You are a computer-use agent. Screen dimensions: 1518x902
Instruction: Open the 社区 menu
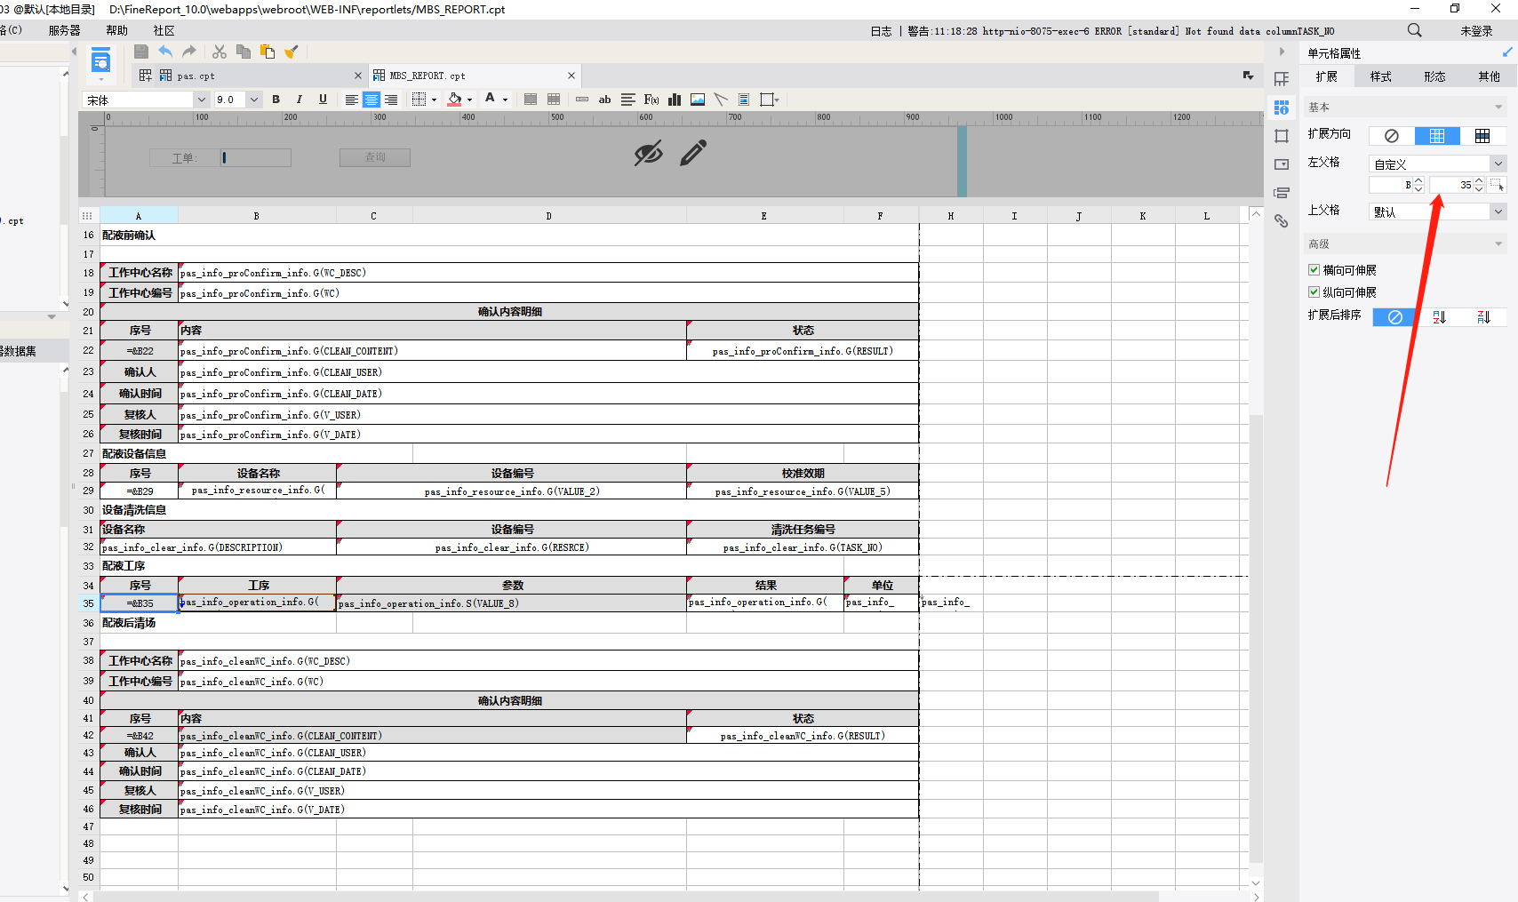point(164,30)
